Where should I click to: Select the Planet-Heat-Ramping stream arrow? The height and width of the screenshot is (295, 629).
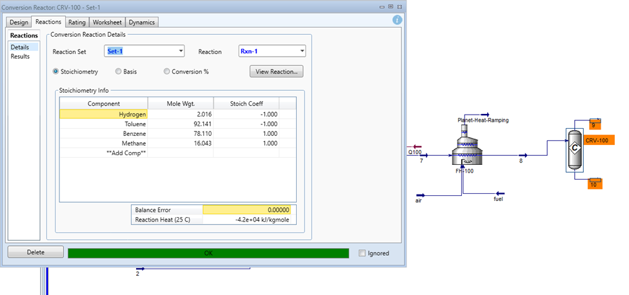pos(485,114)
